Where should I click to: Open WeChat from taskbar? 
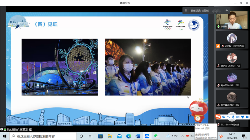(x=156, y=136)
